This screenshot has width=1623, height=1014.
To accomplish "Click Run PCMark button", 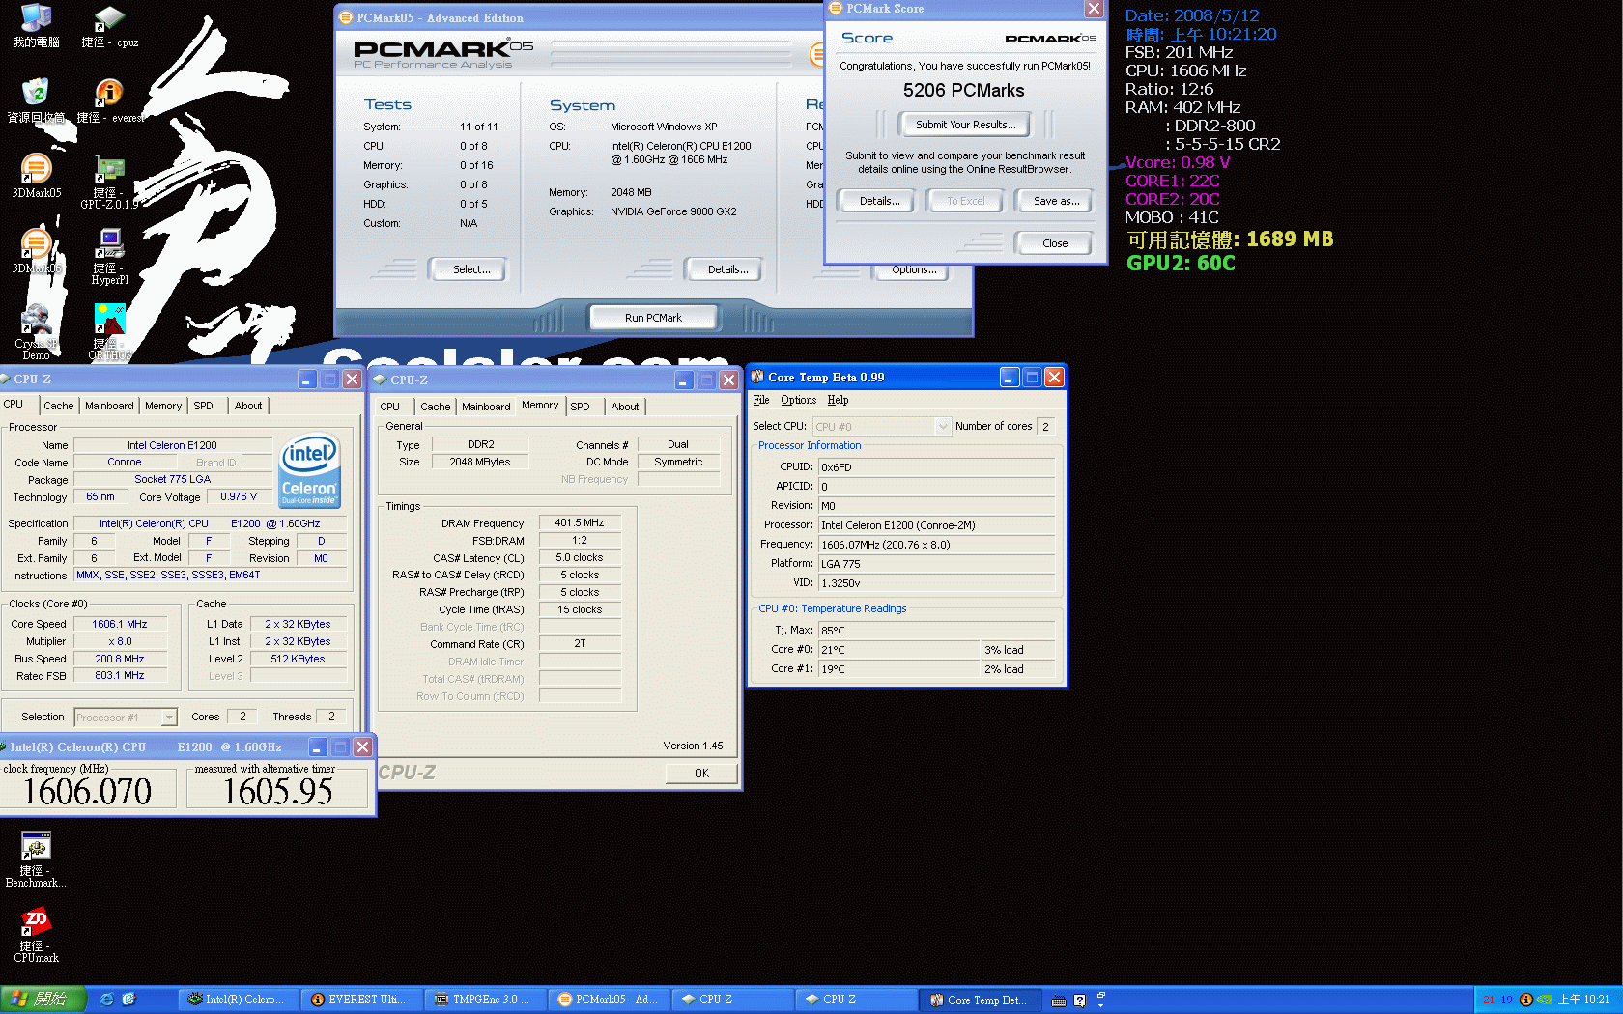I will point(653,318).
